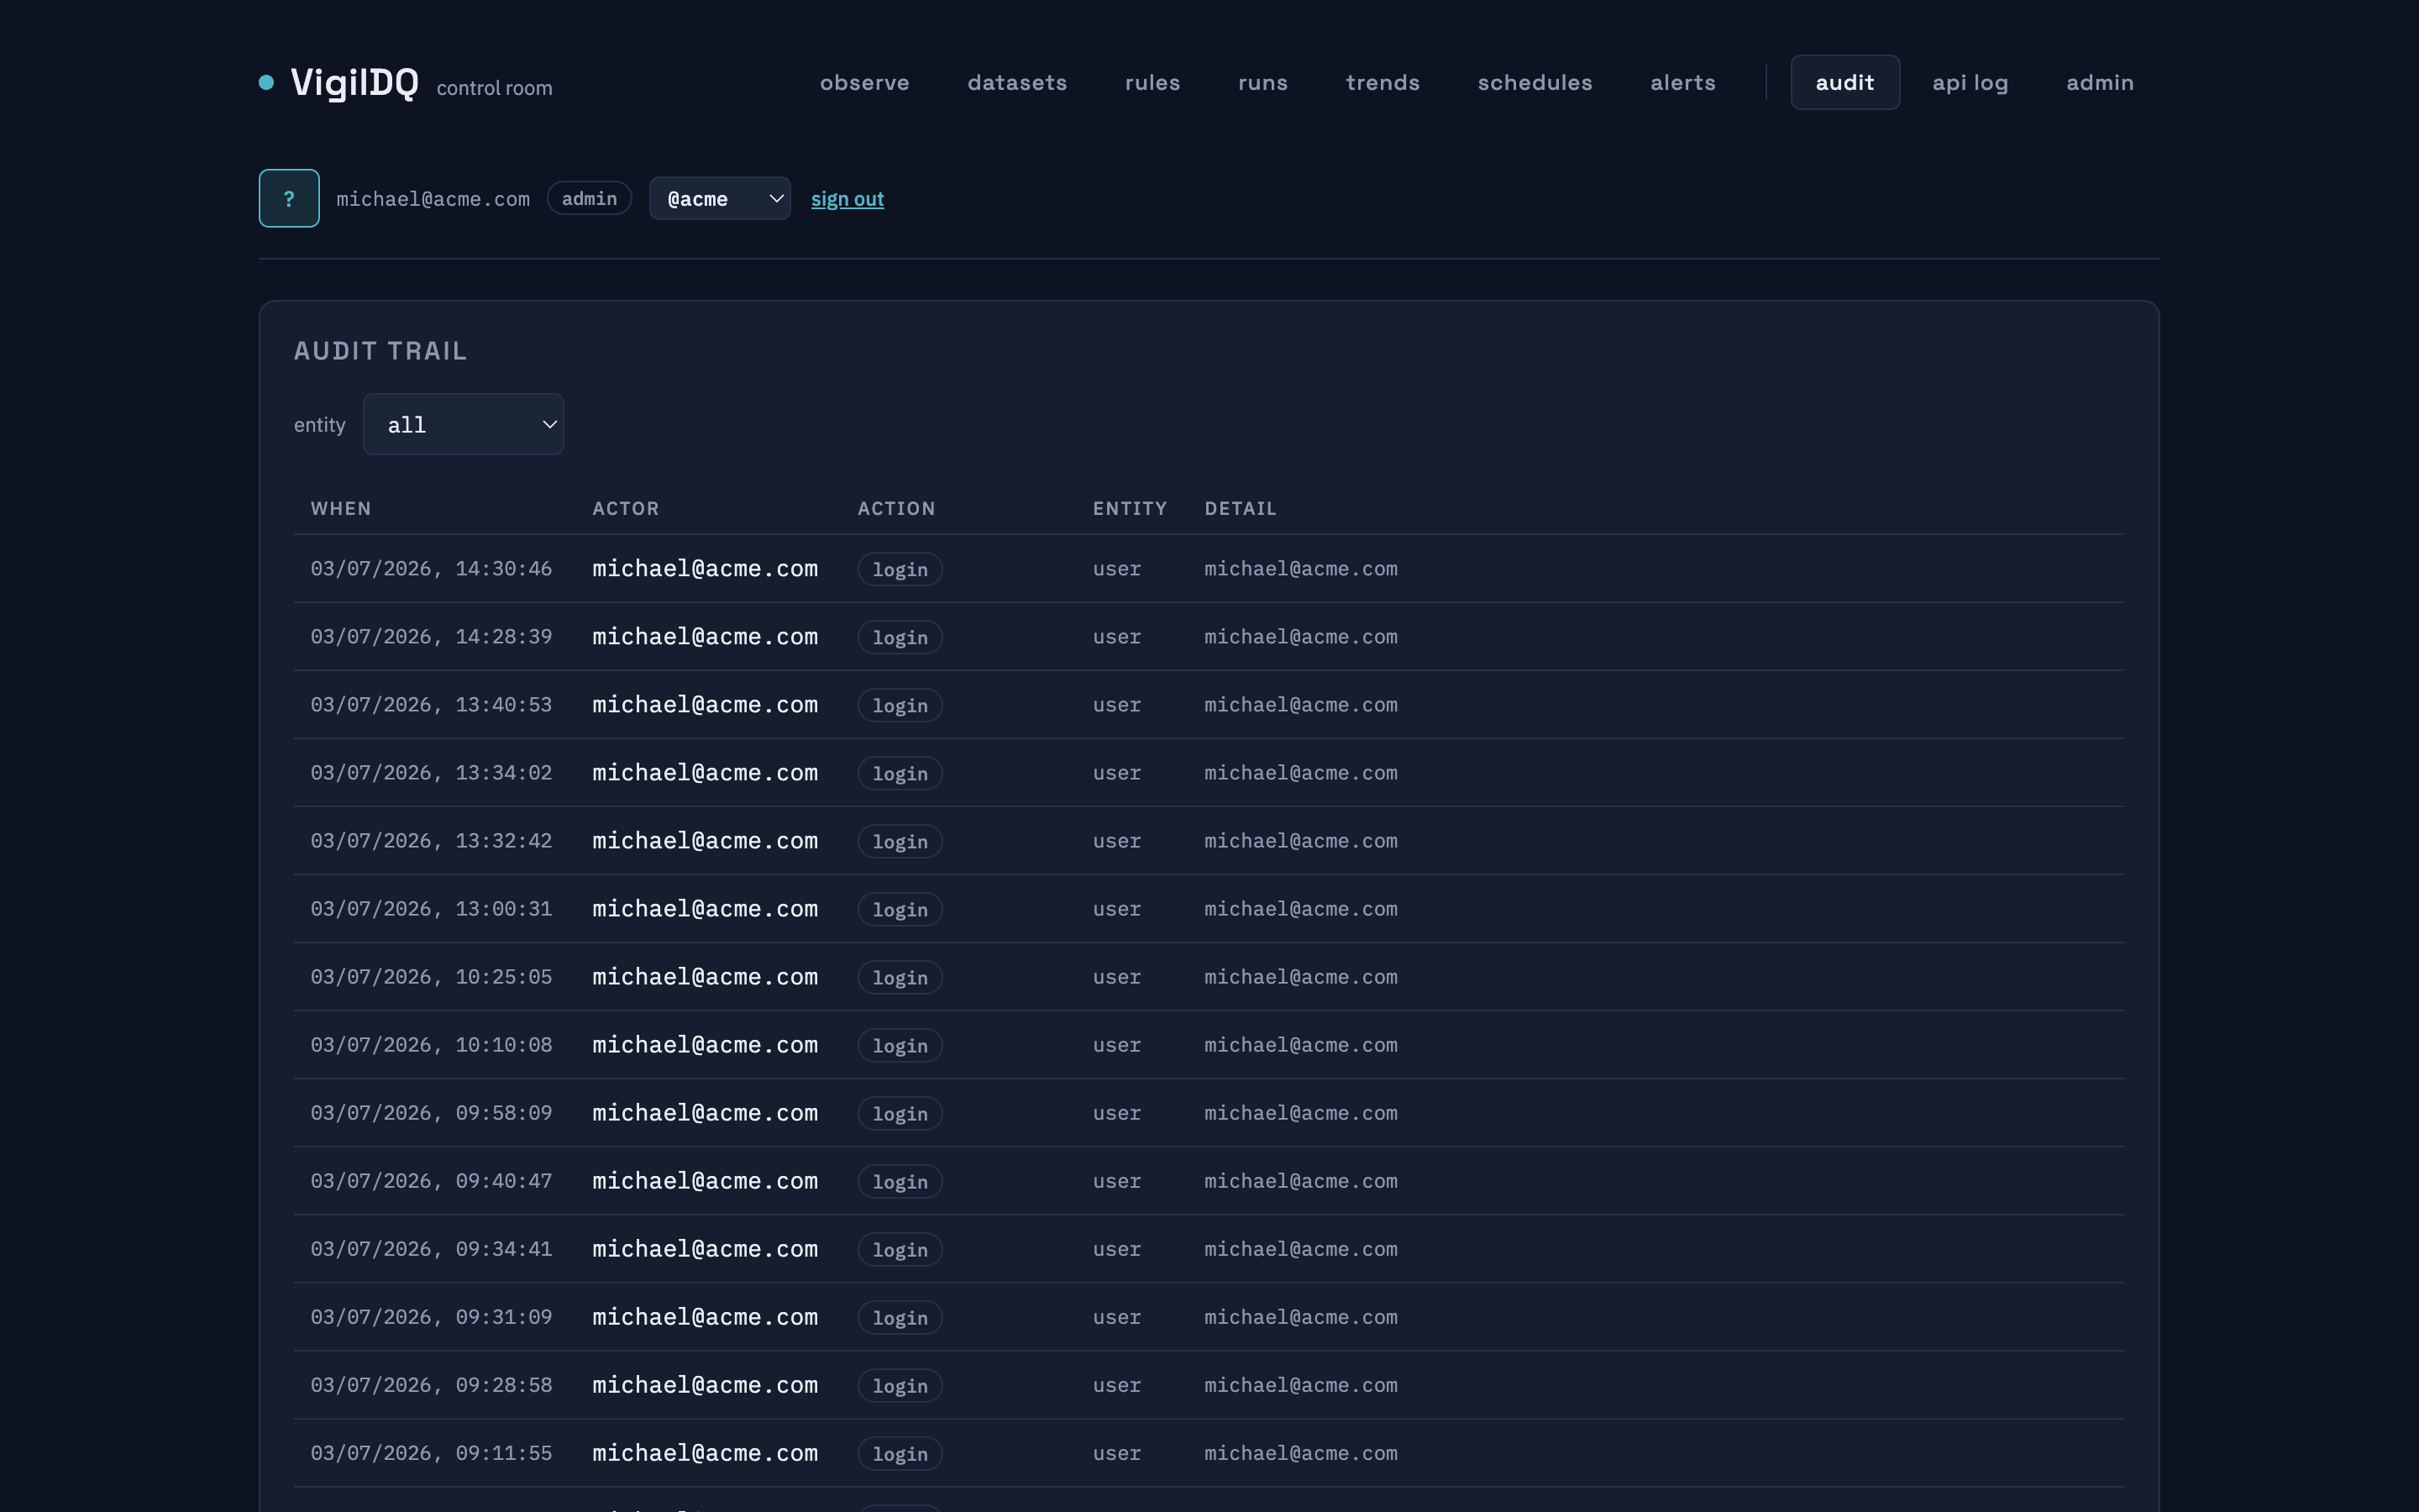This screenshot has width=2419, height=1512.
Task: Click the detail email in the 09:28:58 row
Action: click(1300, 1385)
